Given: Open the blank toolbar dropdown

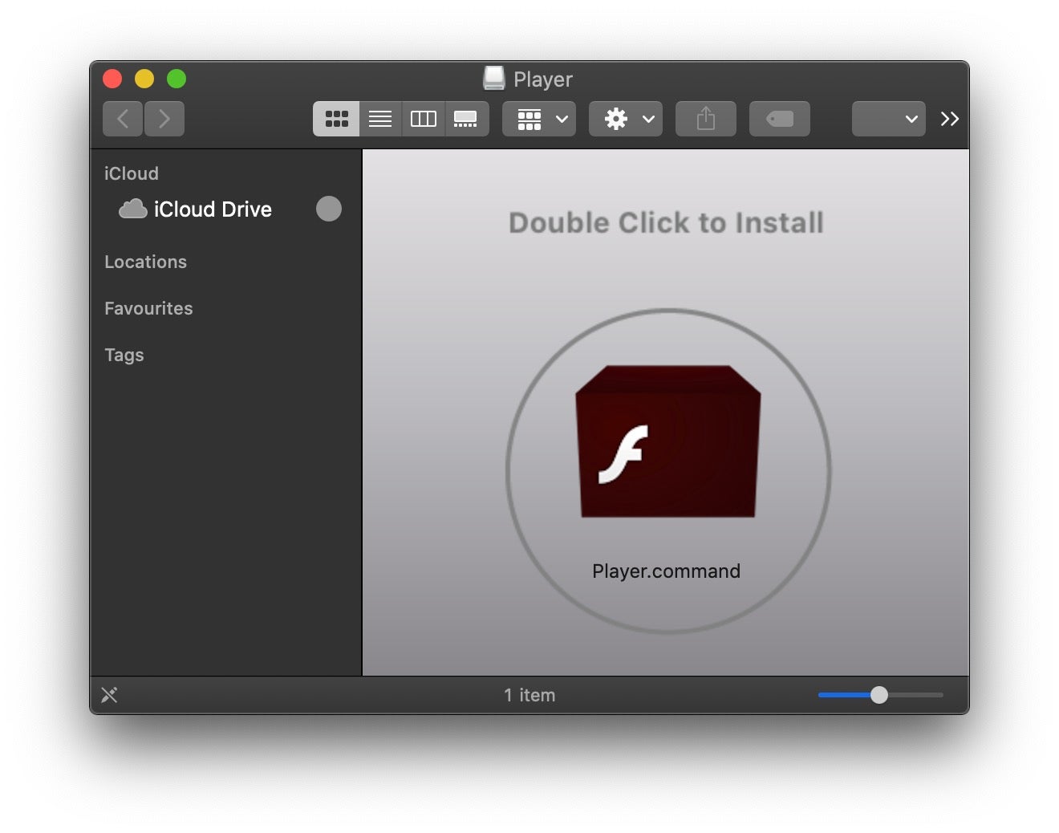Looking at the screenshot, I should tap(889, 119).
